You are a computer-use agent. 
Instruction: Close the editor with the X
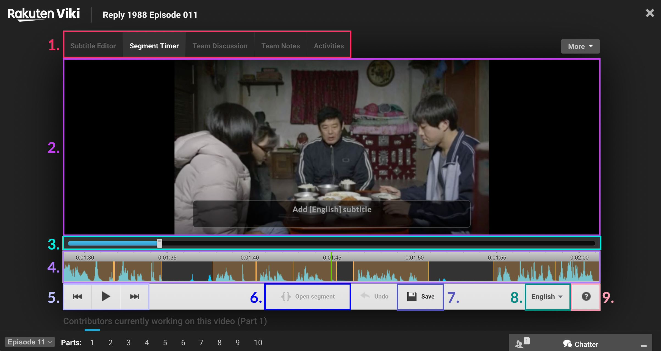click(650, 13)
